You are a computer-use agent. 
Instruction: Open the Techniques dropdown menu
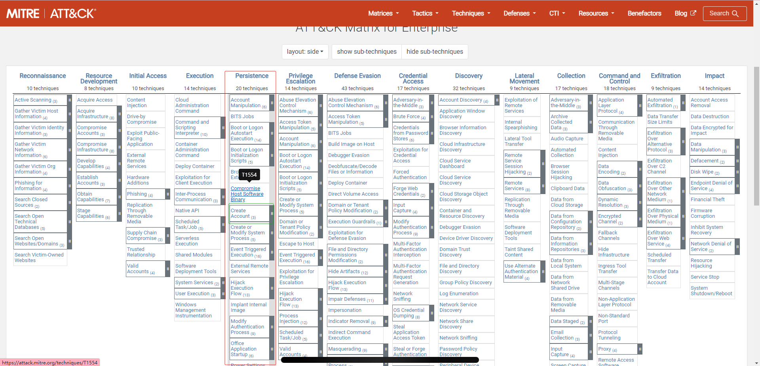(x=471, y=13)
